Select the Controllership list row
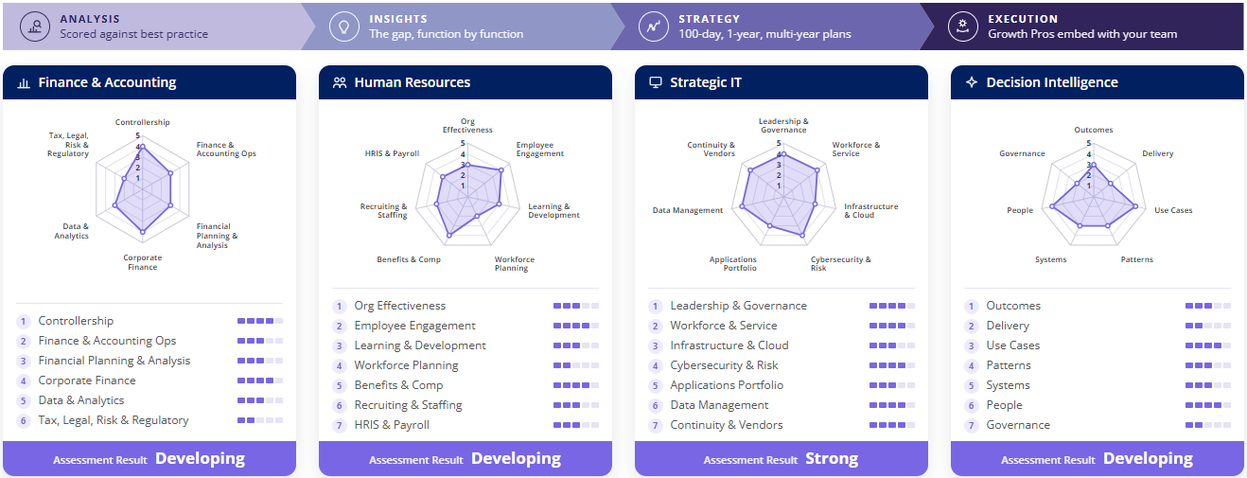1247x478 pixels. (x=149, y=321)
